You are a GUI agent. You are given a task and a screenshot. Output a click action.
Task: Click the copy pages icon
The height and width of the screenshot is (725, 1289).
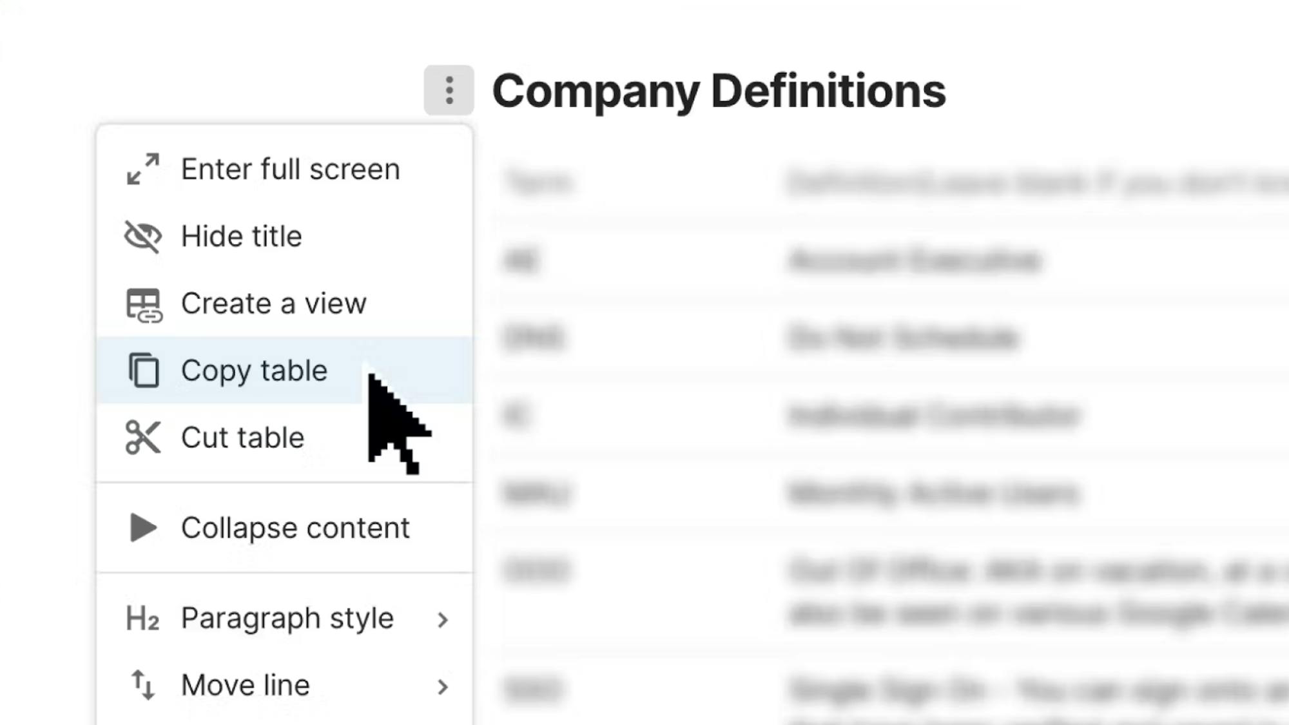point(144,371)
